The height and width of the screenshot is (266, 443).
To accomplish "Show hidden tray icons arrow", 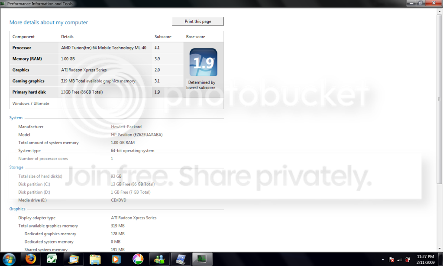I will [383, 260].
